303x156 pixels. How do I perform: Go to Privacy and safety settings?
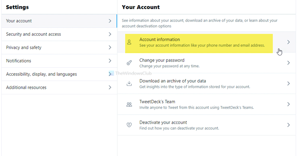point(59,47)
